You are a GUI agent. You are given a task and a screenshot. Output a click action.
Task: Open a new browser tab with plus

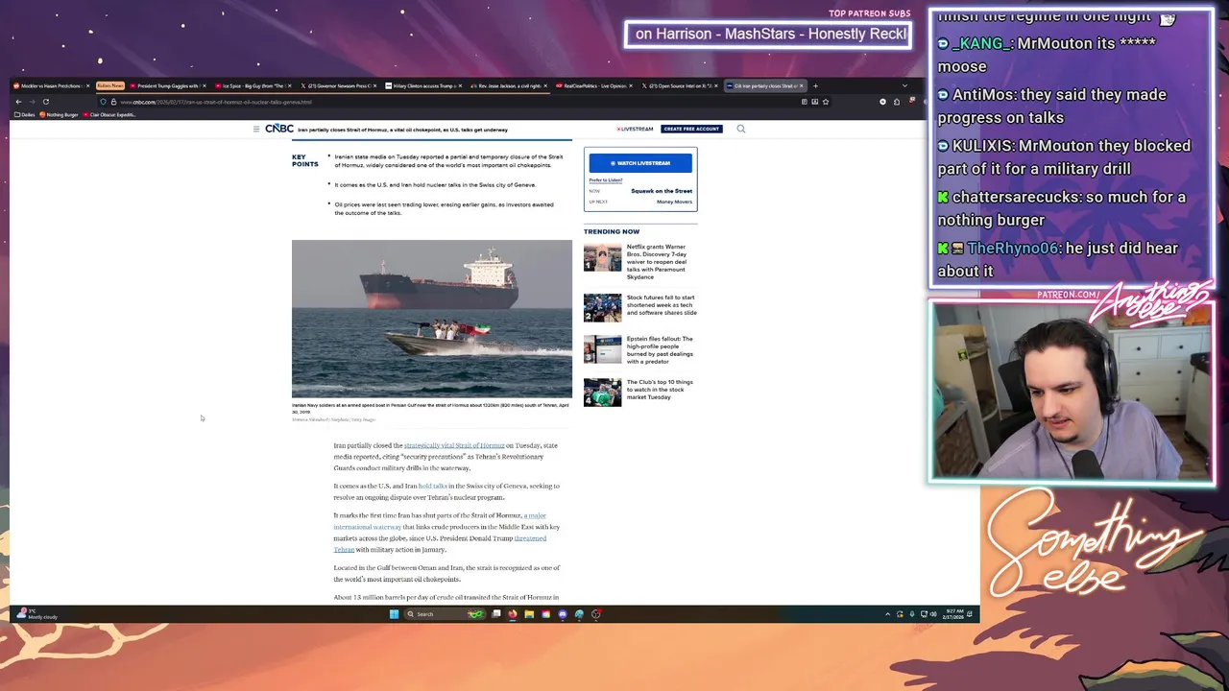click(x=815, y=85)
